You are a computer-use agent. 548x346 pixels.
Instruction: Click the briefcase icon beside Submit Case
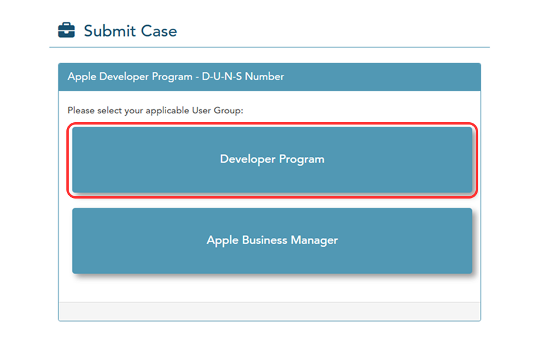point(66,31)
